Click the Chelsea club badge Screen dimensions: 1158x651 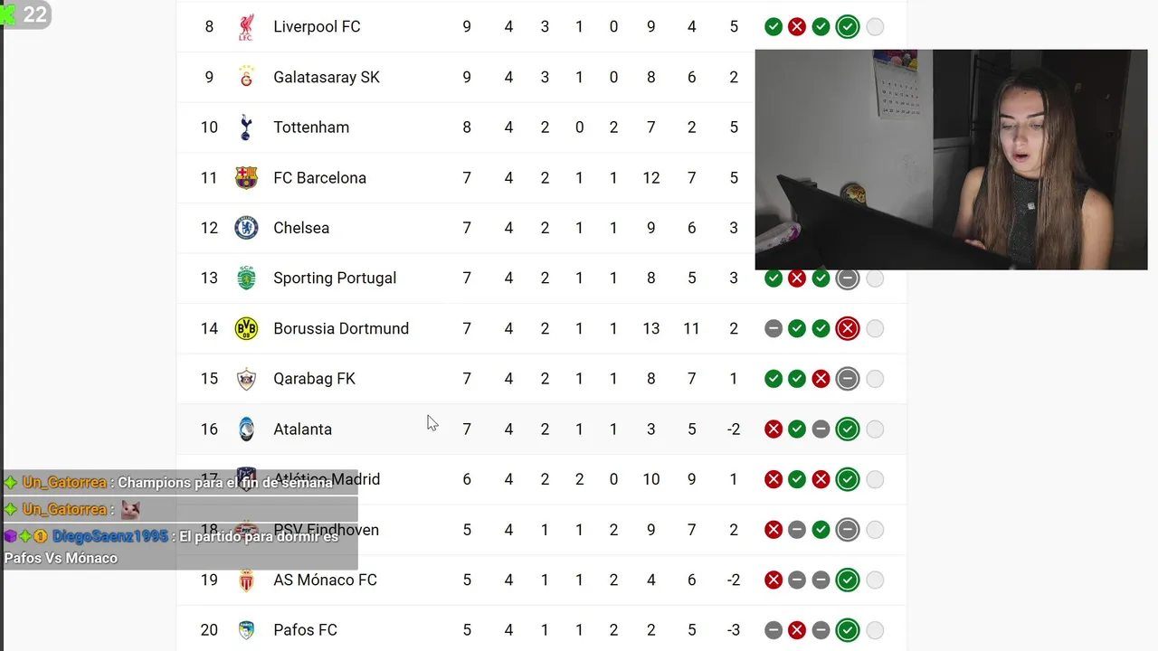(x=246, y=228)
